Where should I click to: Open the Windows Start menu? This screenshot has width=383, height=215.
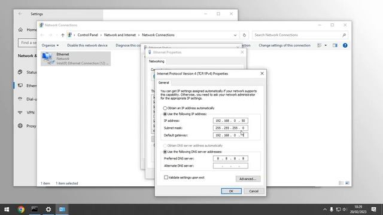tap(7, 210)
